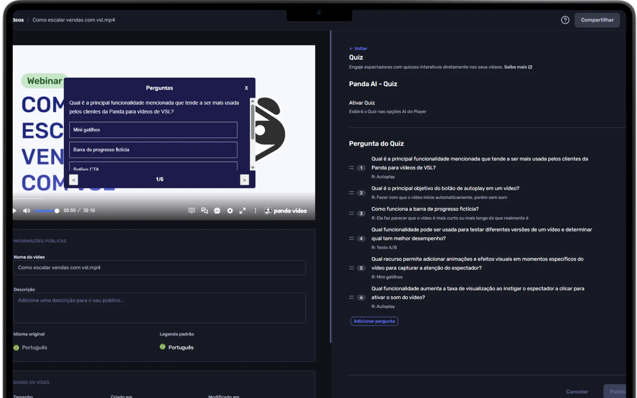
Task: Grab drag handle of question 3
Action: [352, 213]
